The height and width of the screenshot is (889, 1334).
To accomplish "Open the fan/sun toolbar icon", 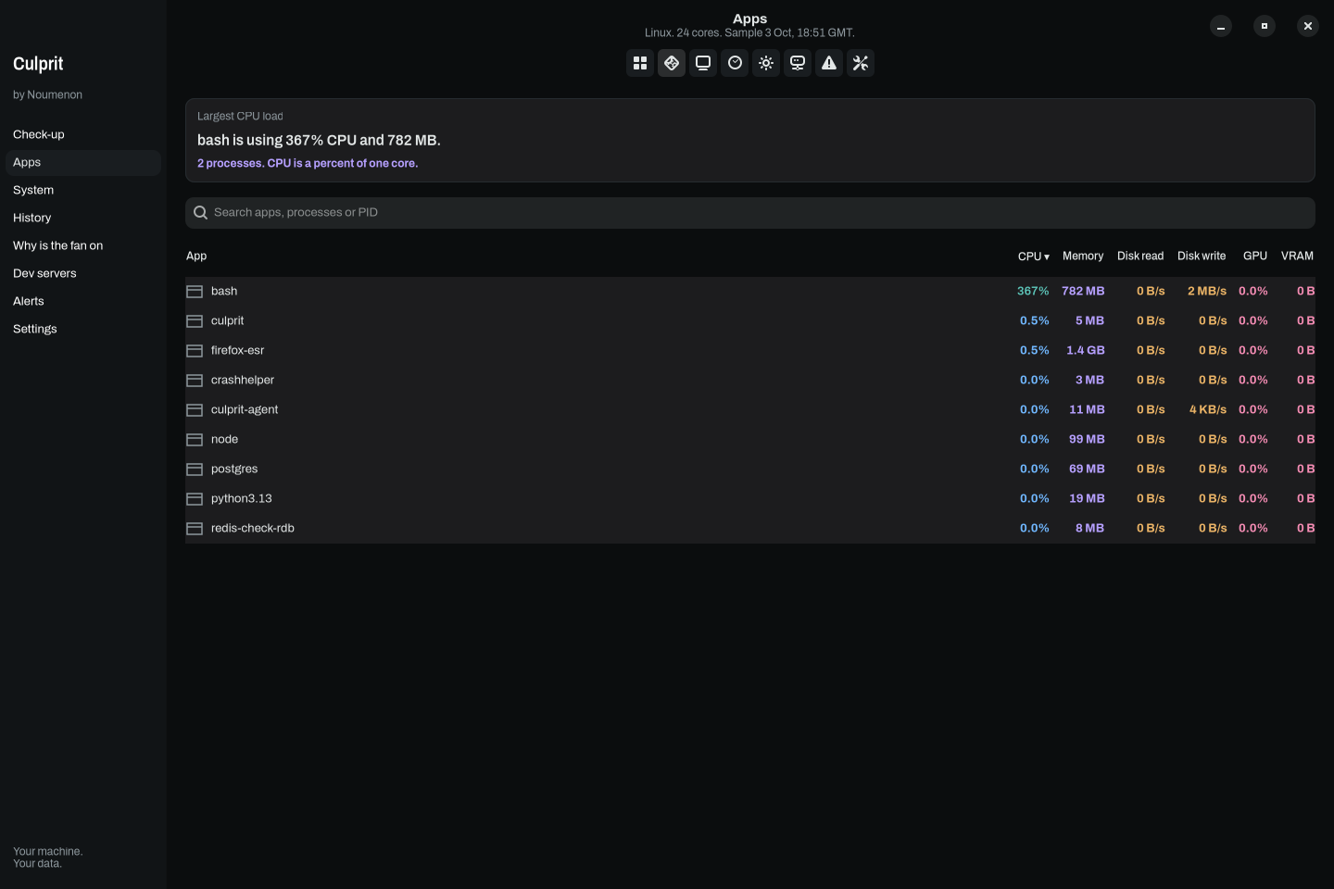I will [766, 63].
